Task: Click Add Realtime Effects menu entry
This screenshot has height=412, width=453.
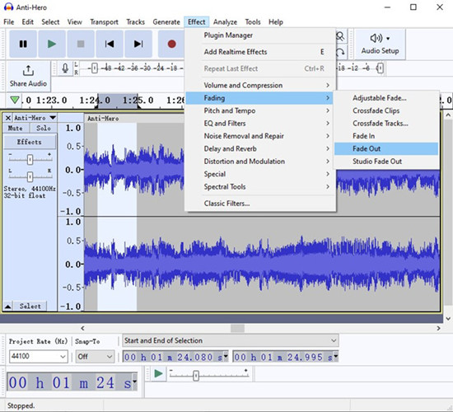Action: (x=260, y=52)
